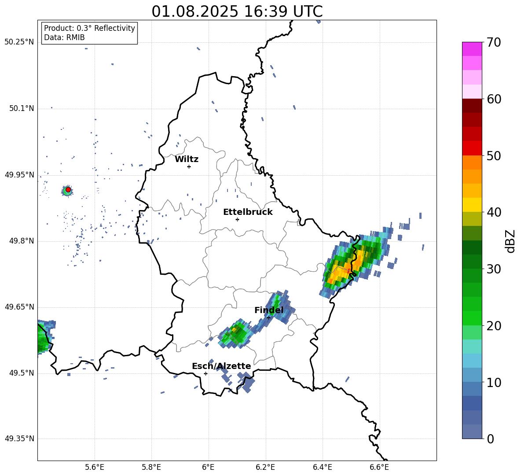Click the colorbar tick value 50
The image size is (521, 476).
point(494,155)
